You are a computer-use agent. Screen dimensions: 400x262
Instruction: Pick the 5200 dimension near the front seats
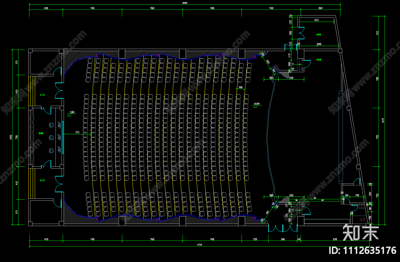[x=240, y=88]
